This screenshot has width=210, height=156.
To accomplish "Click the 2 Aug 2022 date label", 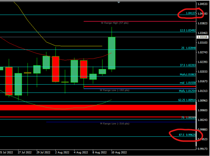I will point(62,152).
